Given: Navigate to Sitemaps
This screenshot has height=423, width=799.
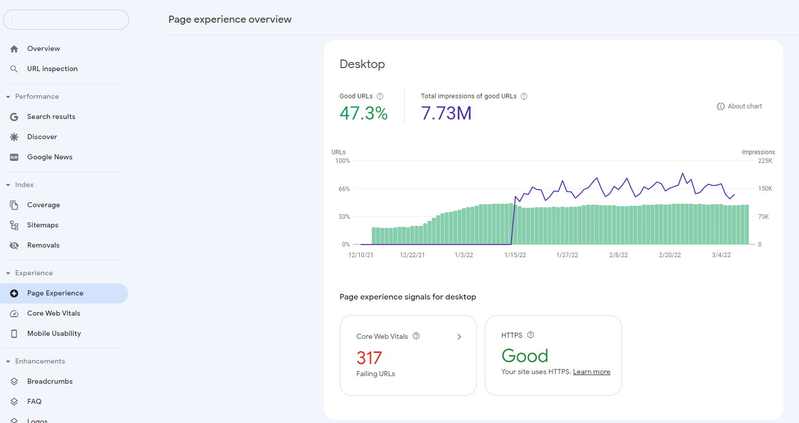Looking at the screenshot, I should click(x=64, y=225).
